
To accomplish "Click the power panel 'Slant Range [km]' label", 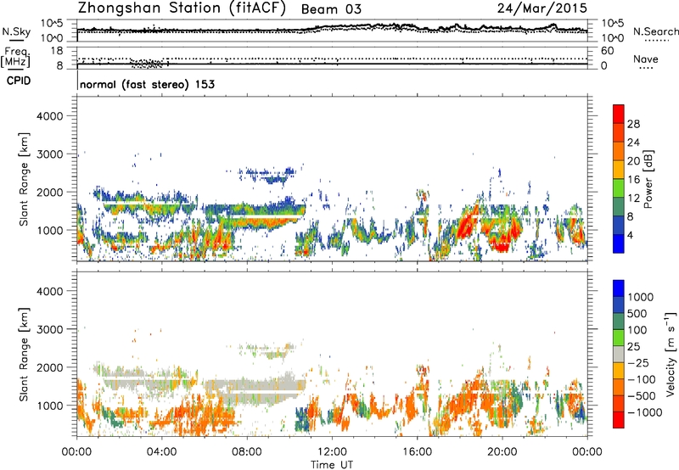I will click(24, 179).
